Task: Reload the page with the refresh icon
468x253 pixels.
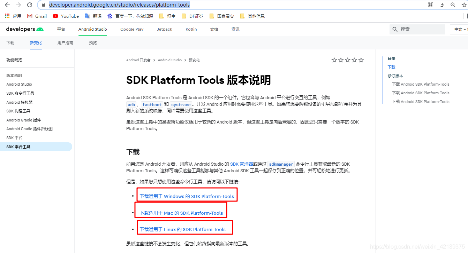Action: (30, 5)
